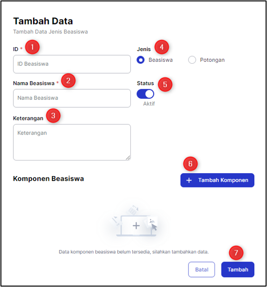267x287 pixels.
Task: Click red marker number 3 beside Keterangan
Action: click(x=53, y=116)
